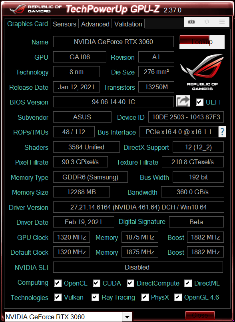Toggle the Ray Tracing checkbox

click(95, 297)
